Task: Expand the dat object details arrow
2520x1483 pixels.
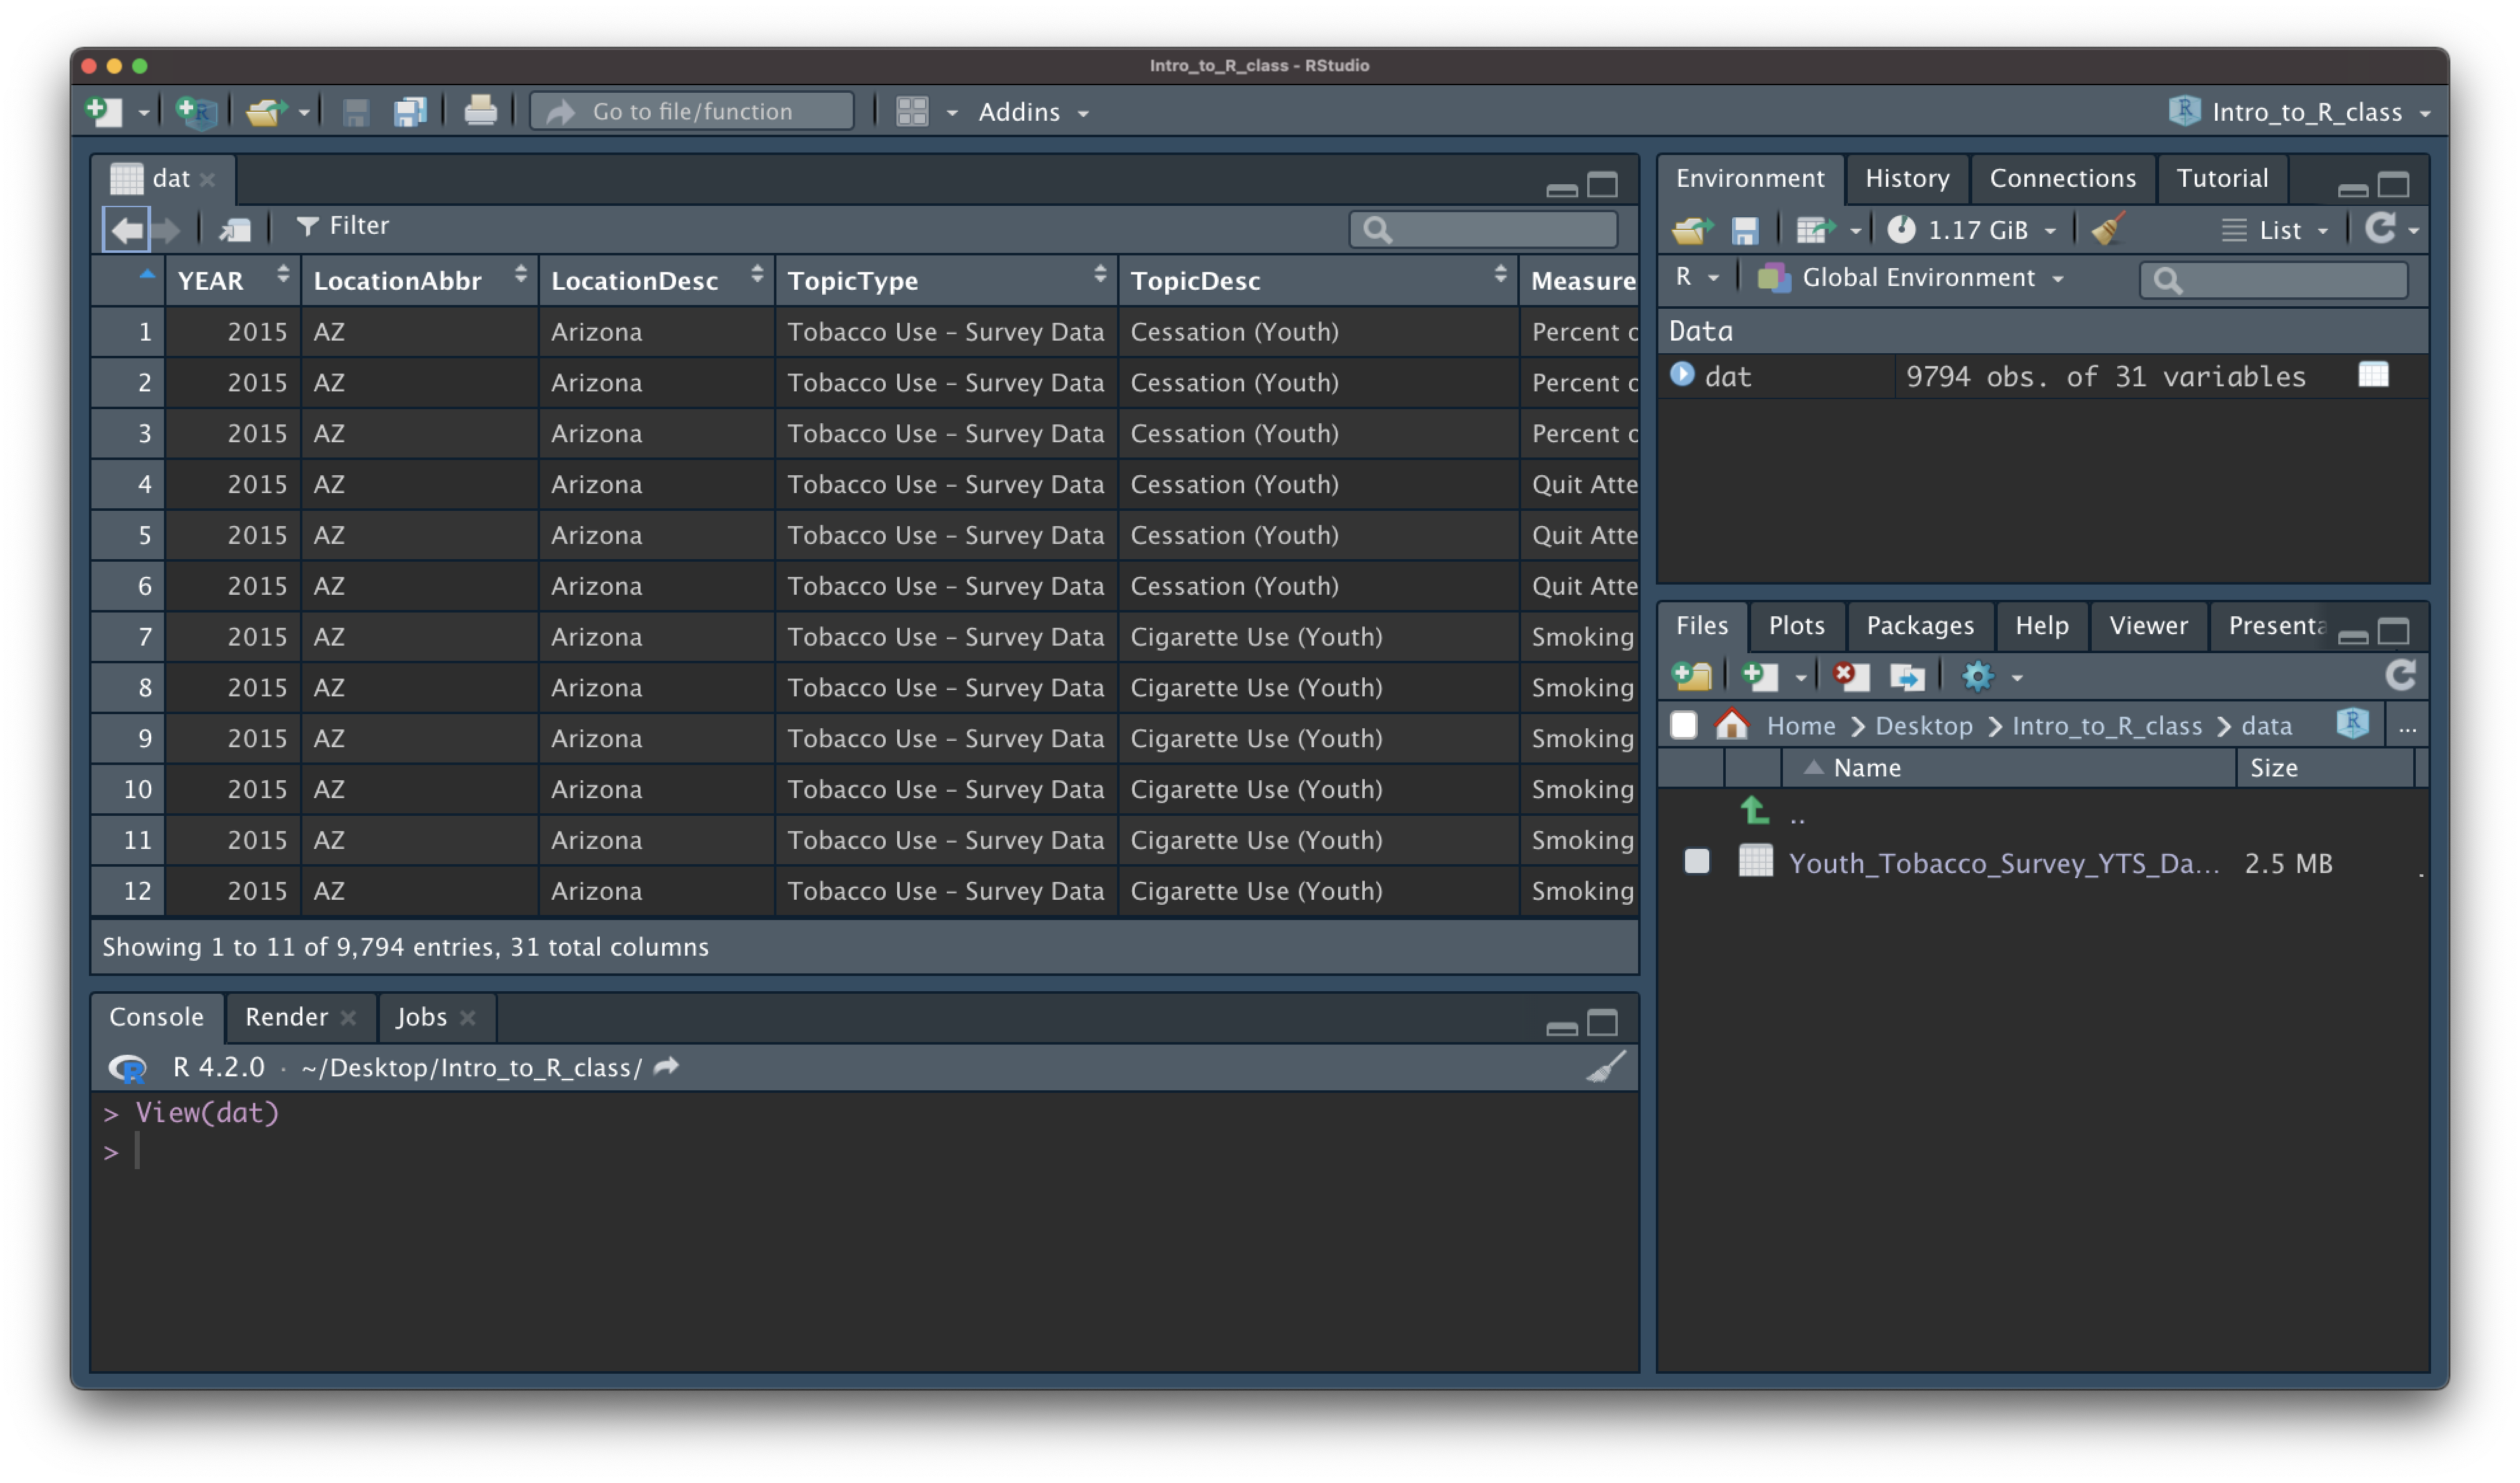Action: [1682, 376]
